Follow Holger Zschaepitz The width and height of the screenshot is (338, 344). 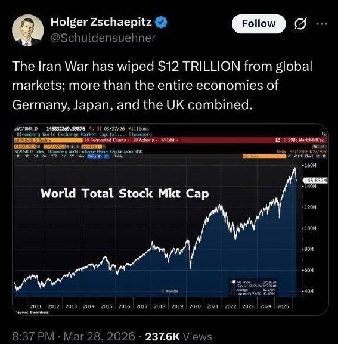click(x=259, y=24)
